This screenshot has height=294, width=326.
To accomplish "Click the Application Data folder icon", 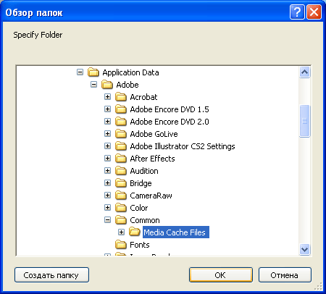I will pos(93,72).
